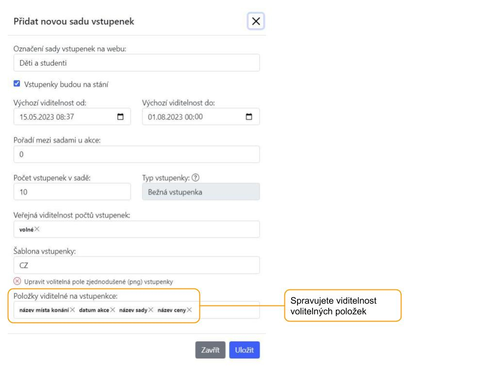This screenshot has height=373, width=497.
Task: Click the red circled X icon by Upravit
Action: coord(17,282)
